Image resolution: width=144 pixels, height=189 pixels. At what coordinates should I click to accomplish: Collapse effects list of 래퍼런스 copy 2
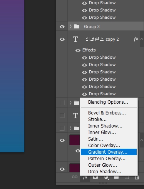[142, 39]
